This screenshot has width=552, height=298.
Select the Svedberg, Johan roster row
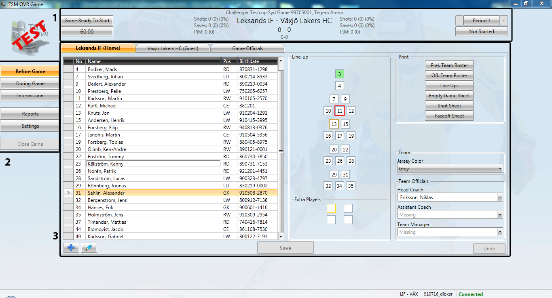pos(171,77)
